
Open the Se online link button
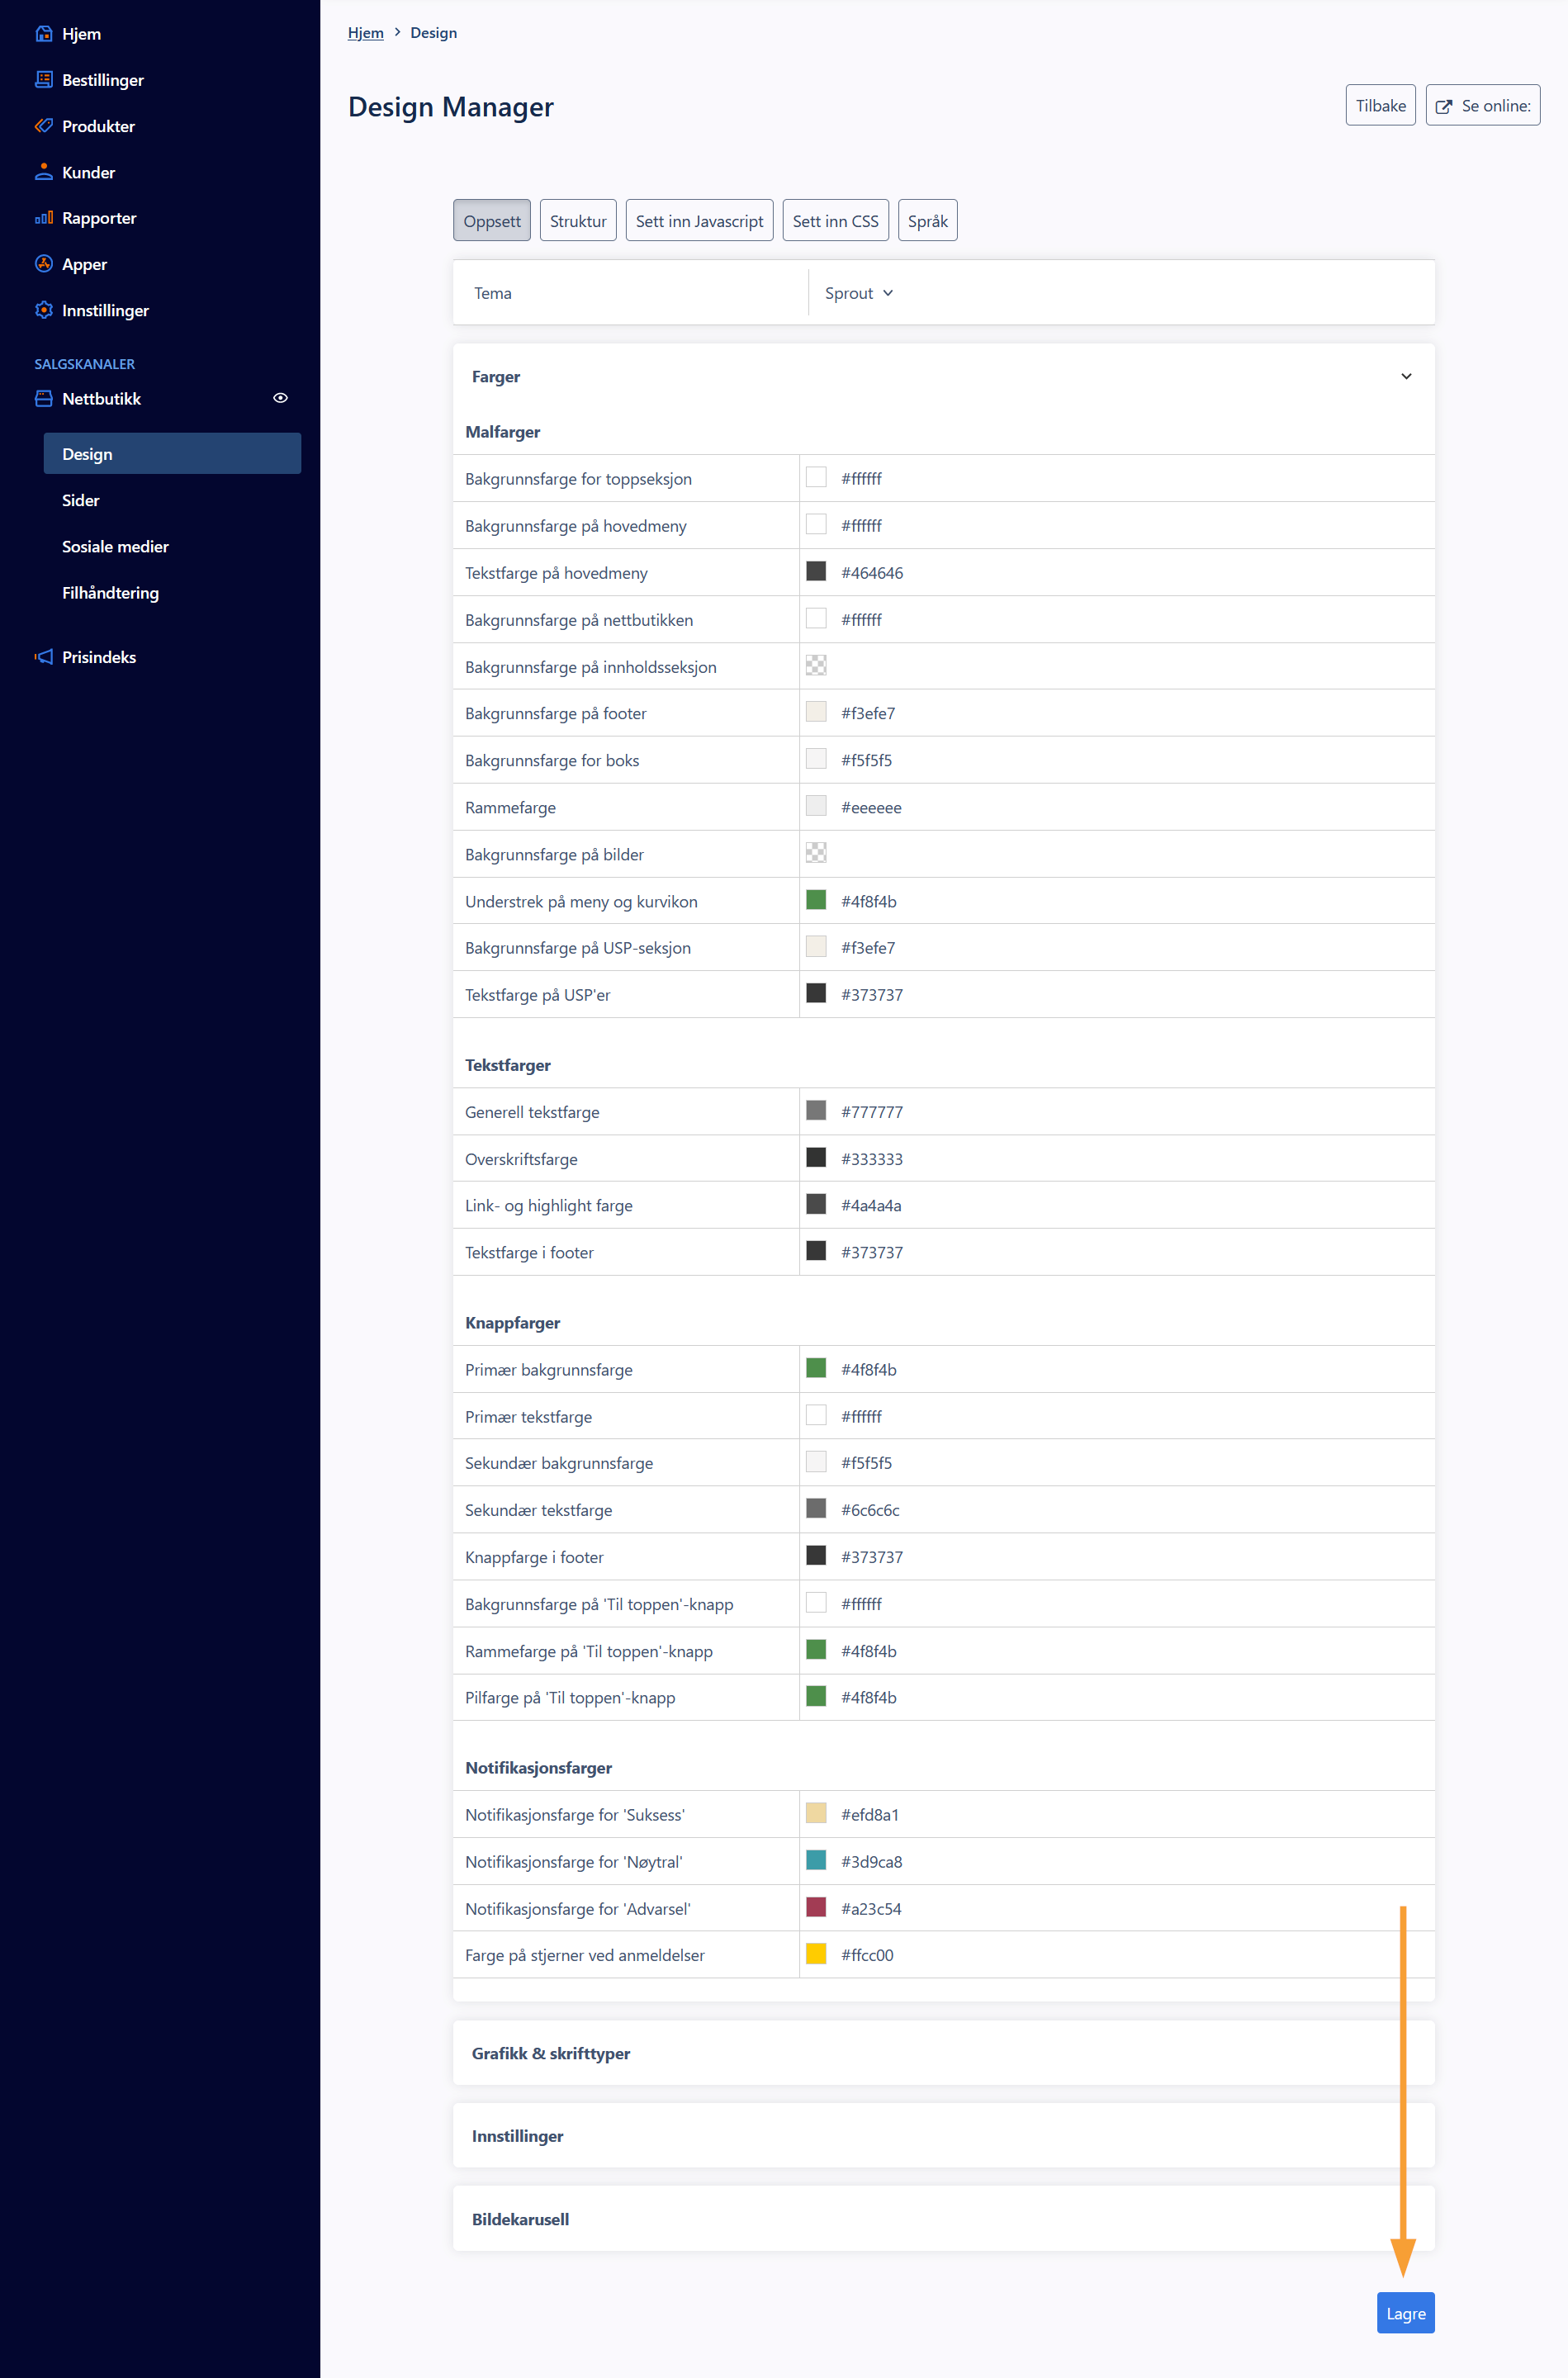[1482, 106]
